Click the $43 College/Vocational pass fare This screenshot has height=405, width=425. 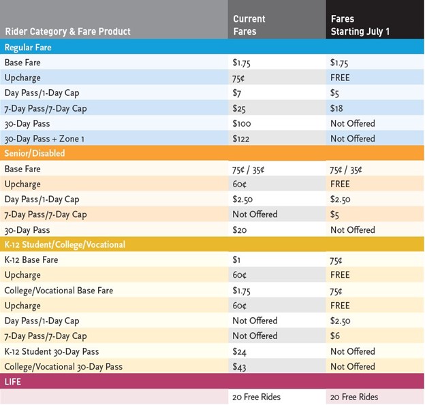click(x=239, y=367)
